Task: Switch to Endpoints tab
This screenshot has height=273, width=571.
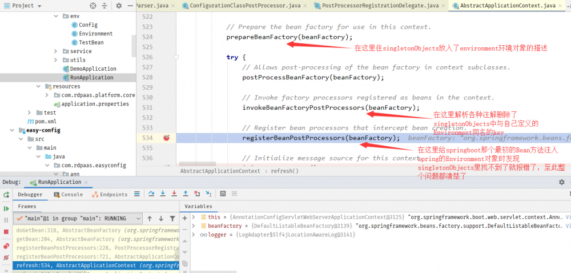Action: 110,194
